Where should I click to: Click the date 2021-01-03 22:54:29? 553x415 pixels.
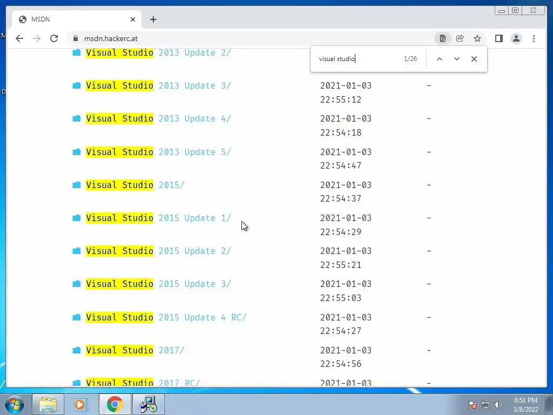coord(346,225)
